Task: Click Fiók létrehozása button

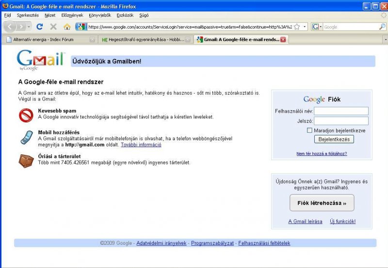Action: click(x=322, y=203)
